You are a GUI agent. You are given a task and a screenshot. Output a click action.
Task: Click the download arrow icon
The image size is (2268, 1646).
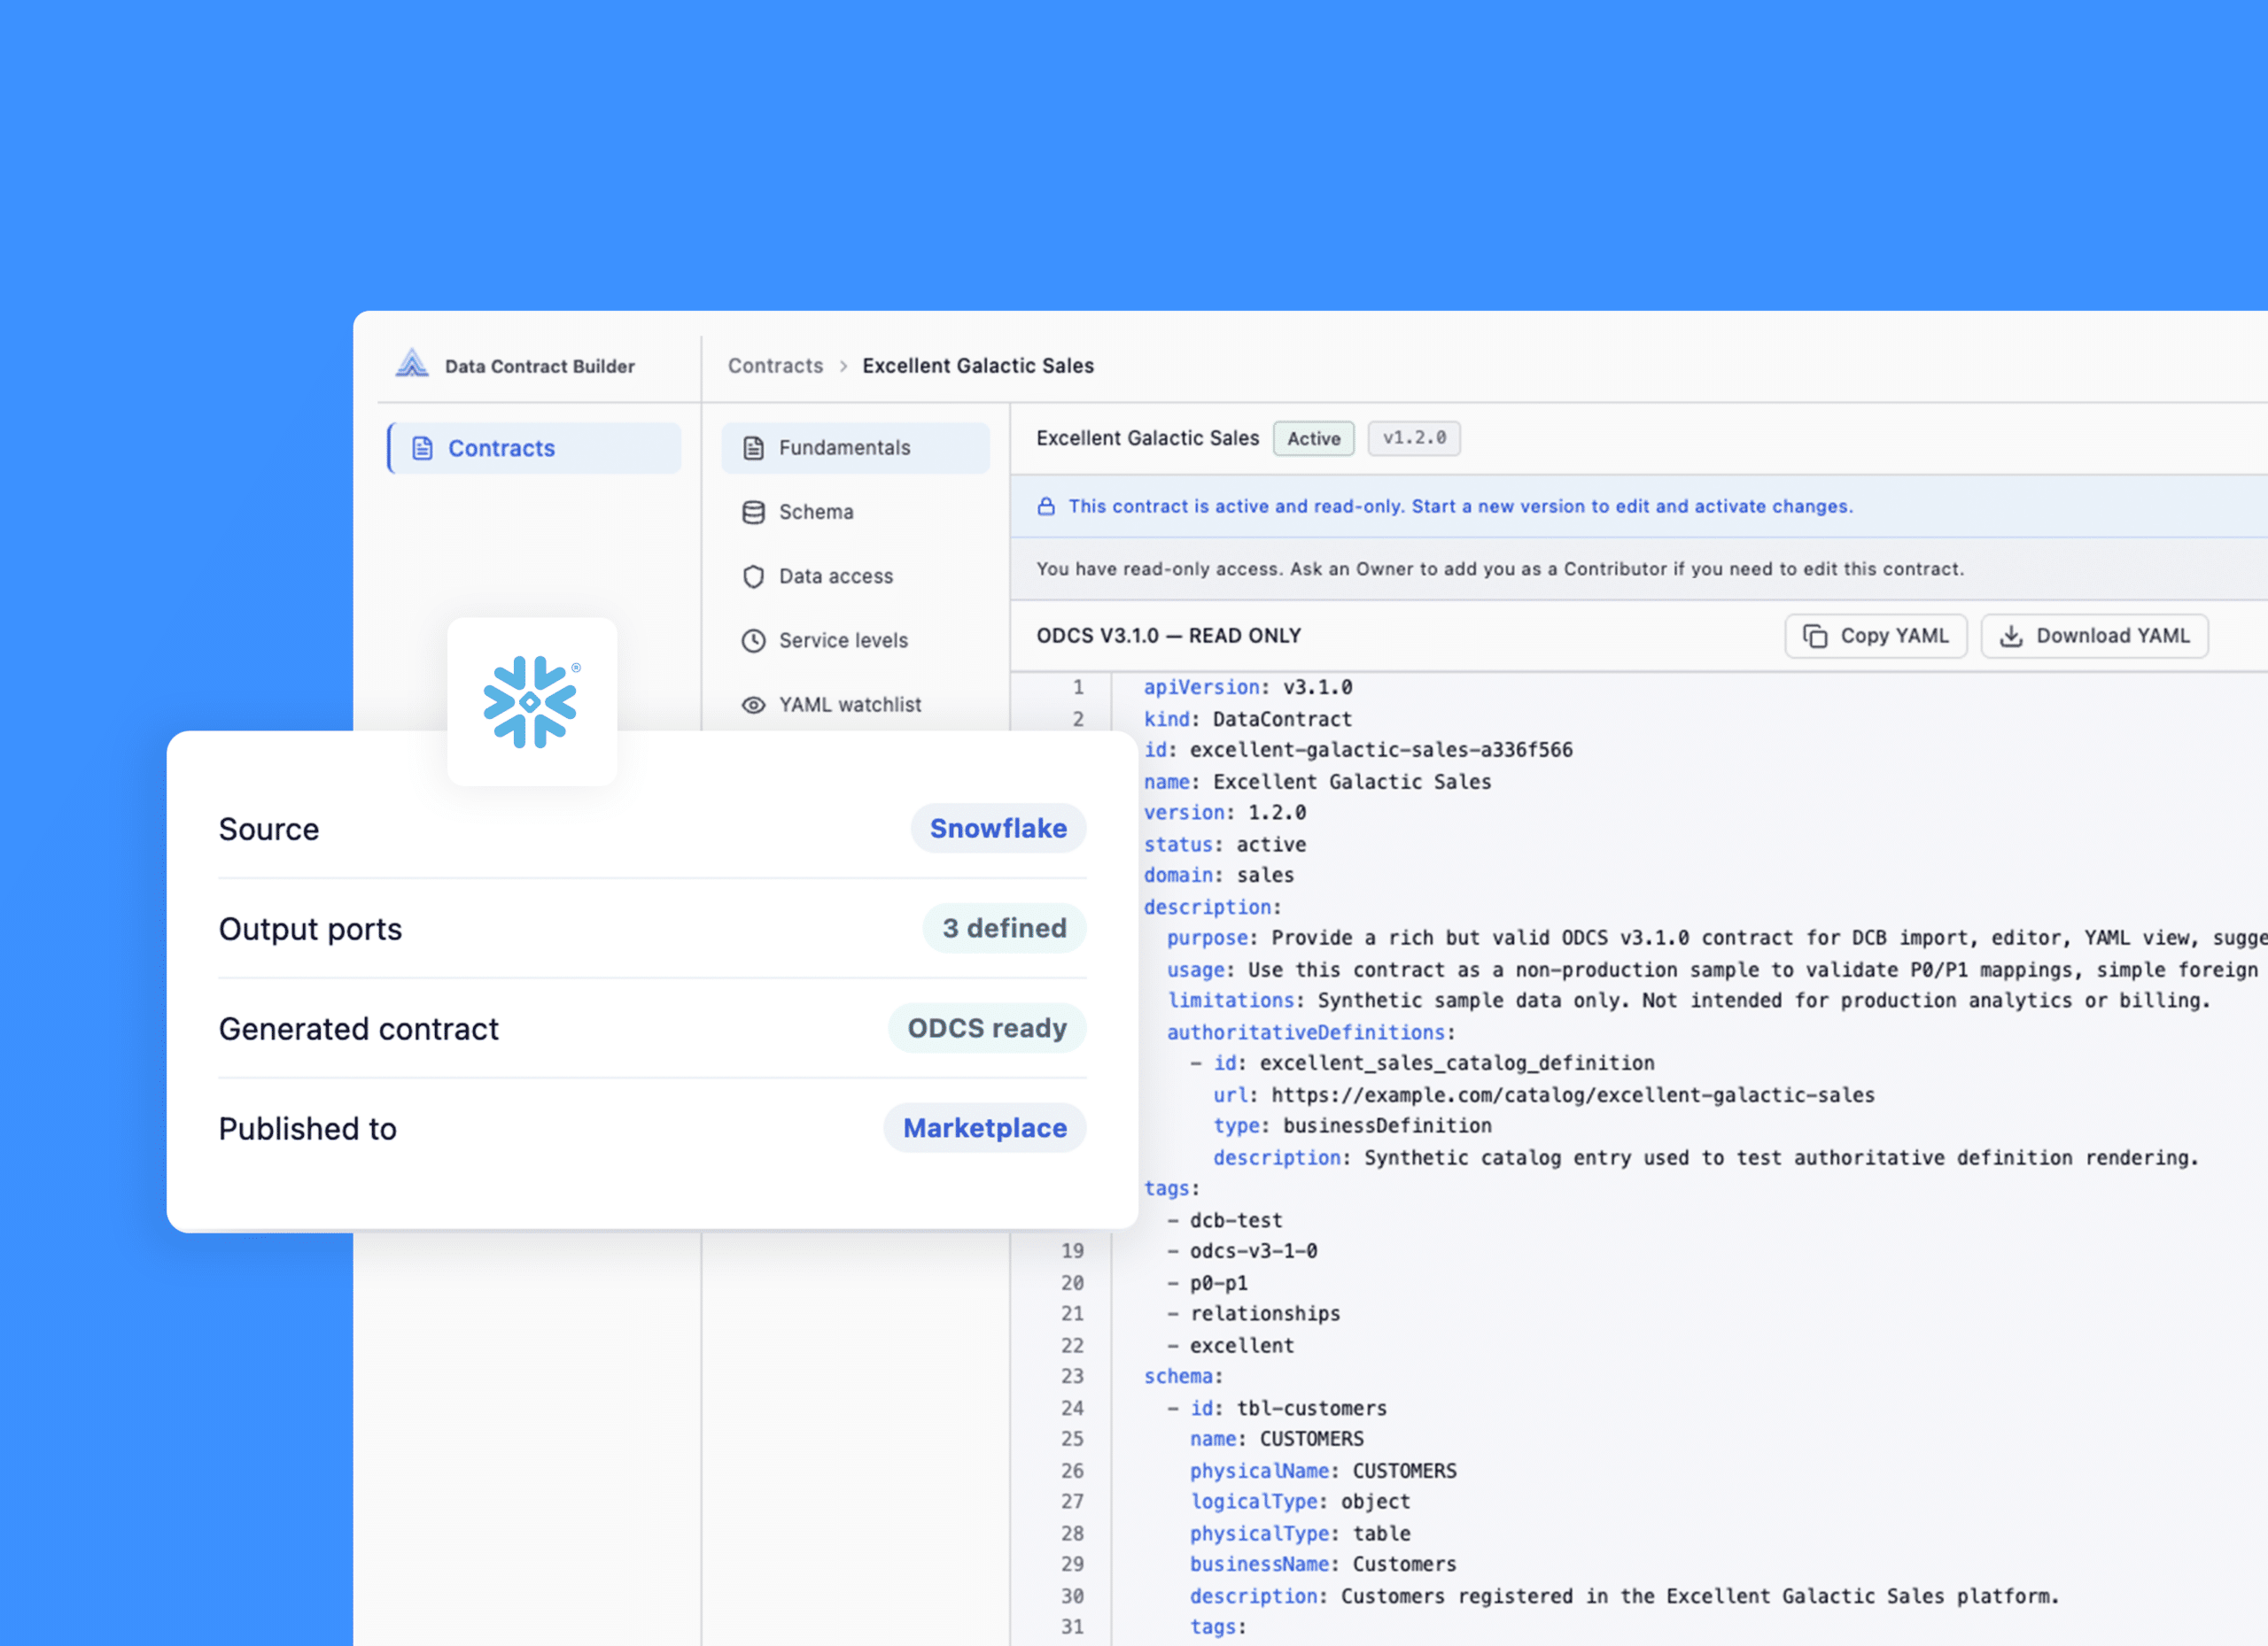point(2010,637)
